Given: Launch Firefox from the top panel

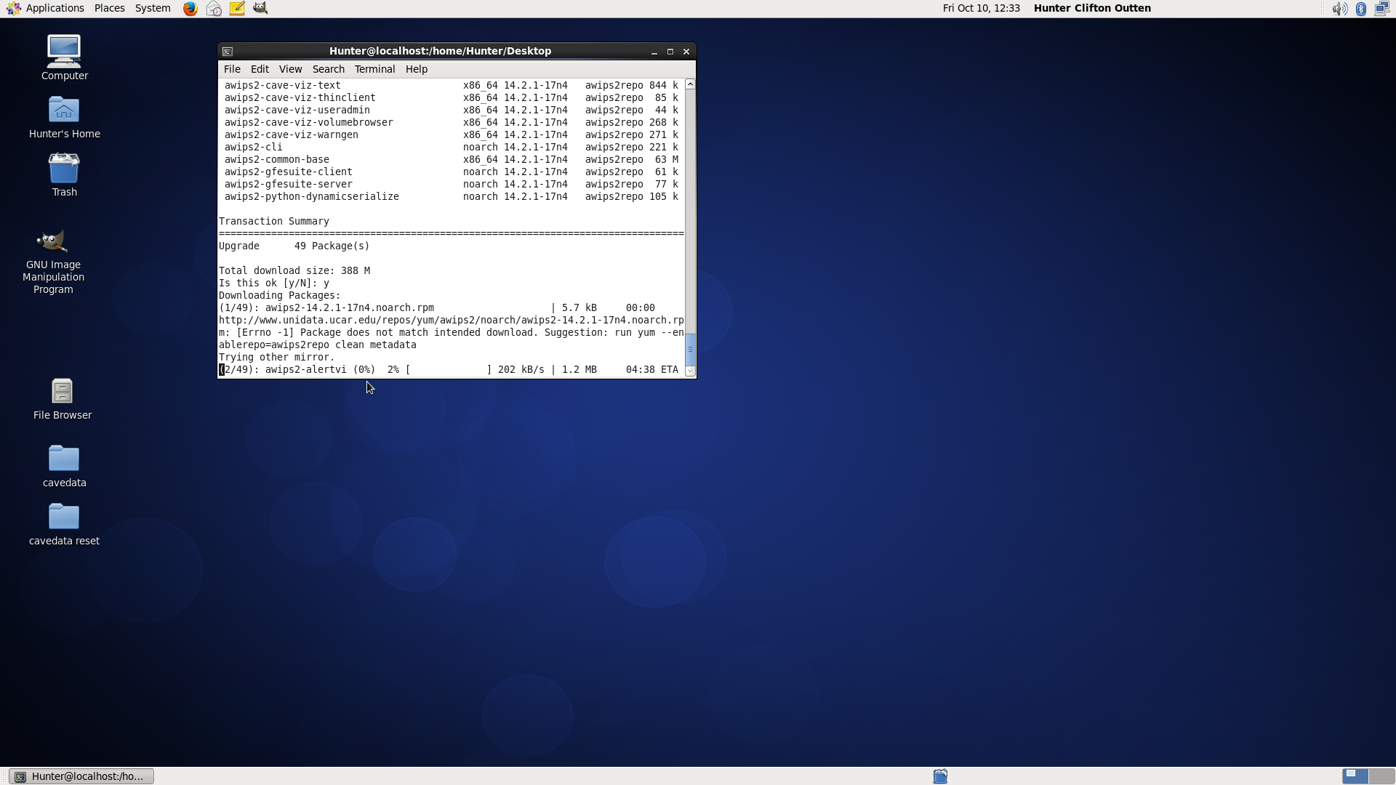Looking at the screenshot, I should tap(190, 9).
